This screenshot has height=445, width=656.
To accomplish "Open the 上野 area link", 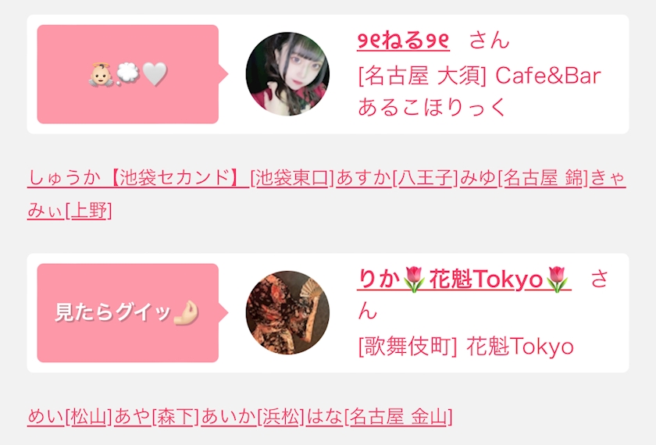I will pos(89,210).
